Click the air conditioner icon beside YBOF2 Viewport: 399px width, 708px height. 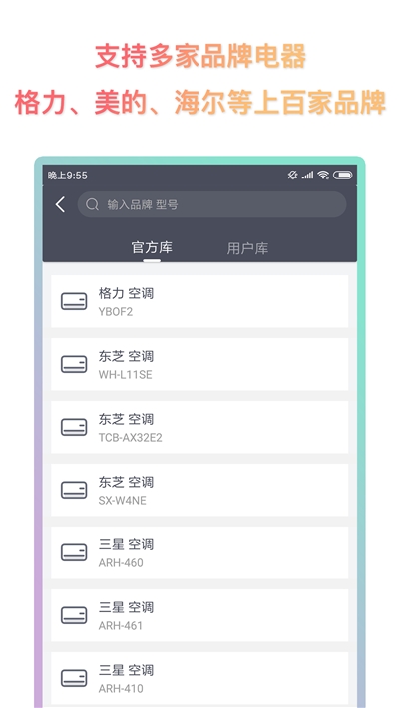pos(74,301)
